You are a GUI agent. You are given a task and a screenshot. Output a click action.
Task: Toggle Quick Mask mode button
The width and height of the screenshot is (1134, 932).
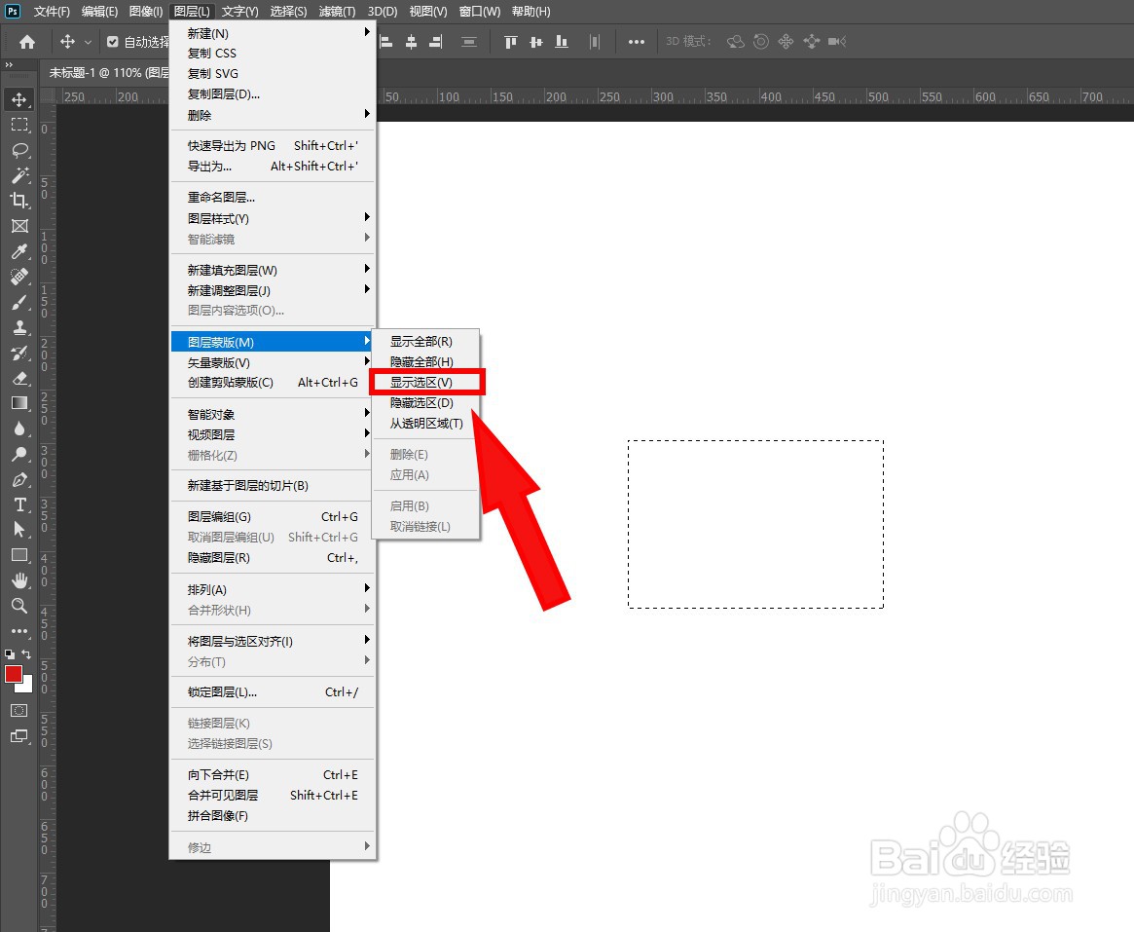(x=19, y=711)
